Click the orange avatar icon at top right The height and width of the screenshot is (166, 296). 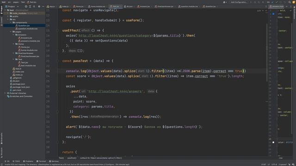coord(294,2)
